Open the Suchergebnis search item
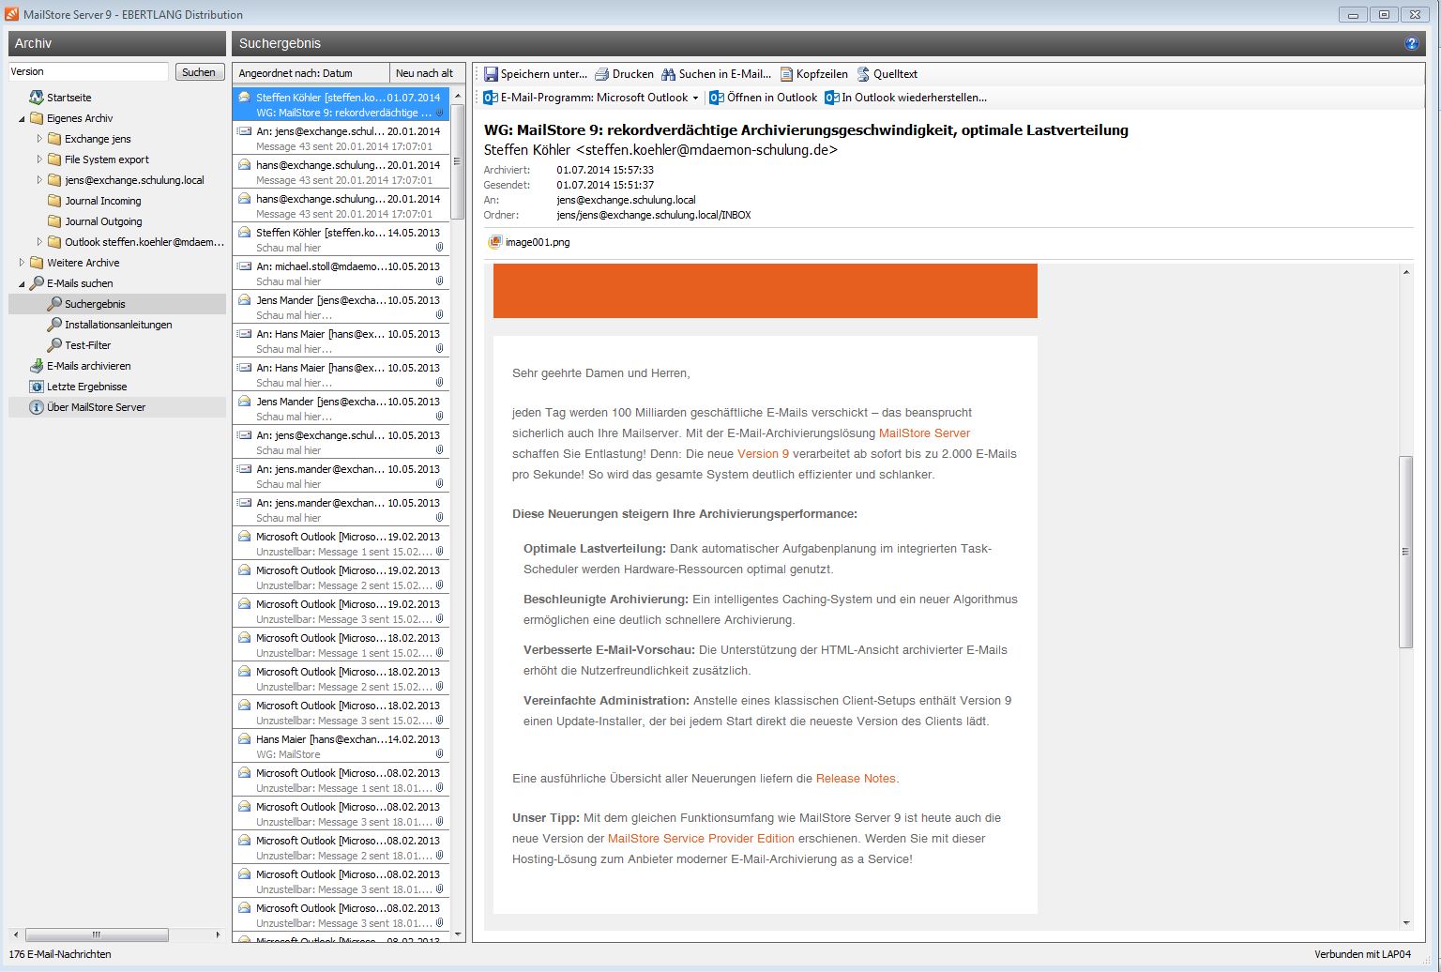 (x=95, y=304)
